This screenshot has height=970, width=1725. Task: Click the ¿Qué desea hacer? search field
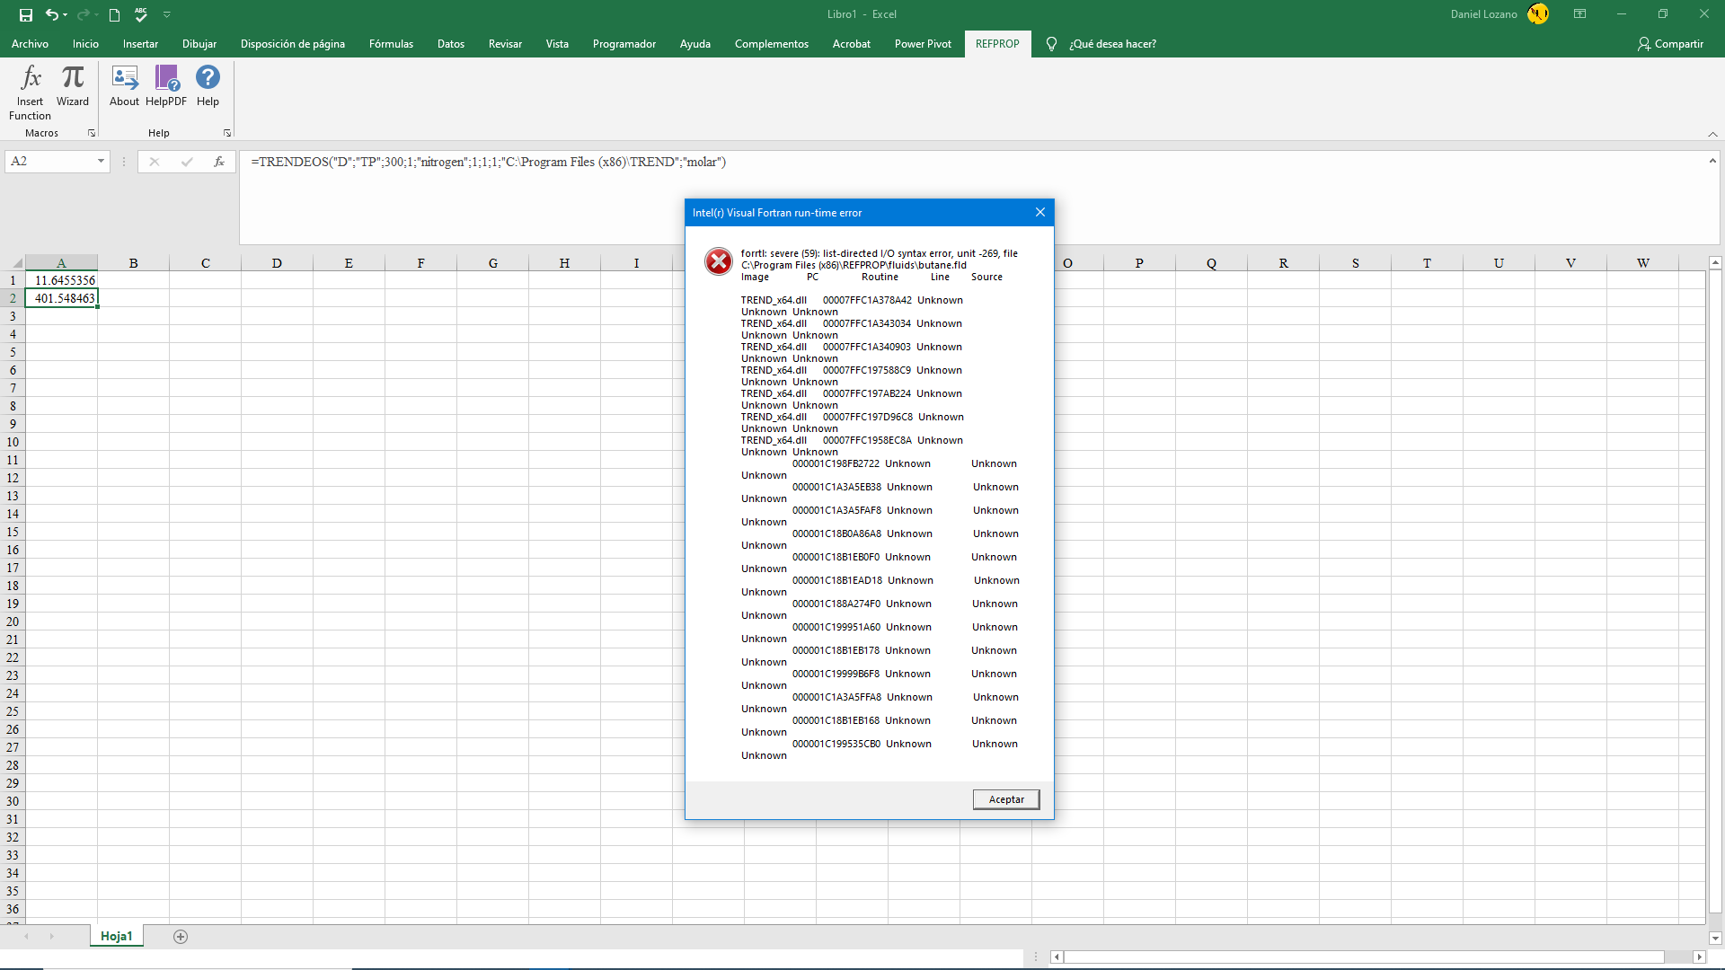tap(1112, 44)
